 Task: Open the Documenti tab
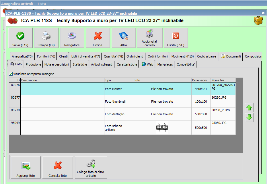click(231, 56)
